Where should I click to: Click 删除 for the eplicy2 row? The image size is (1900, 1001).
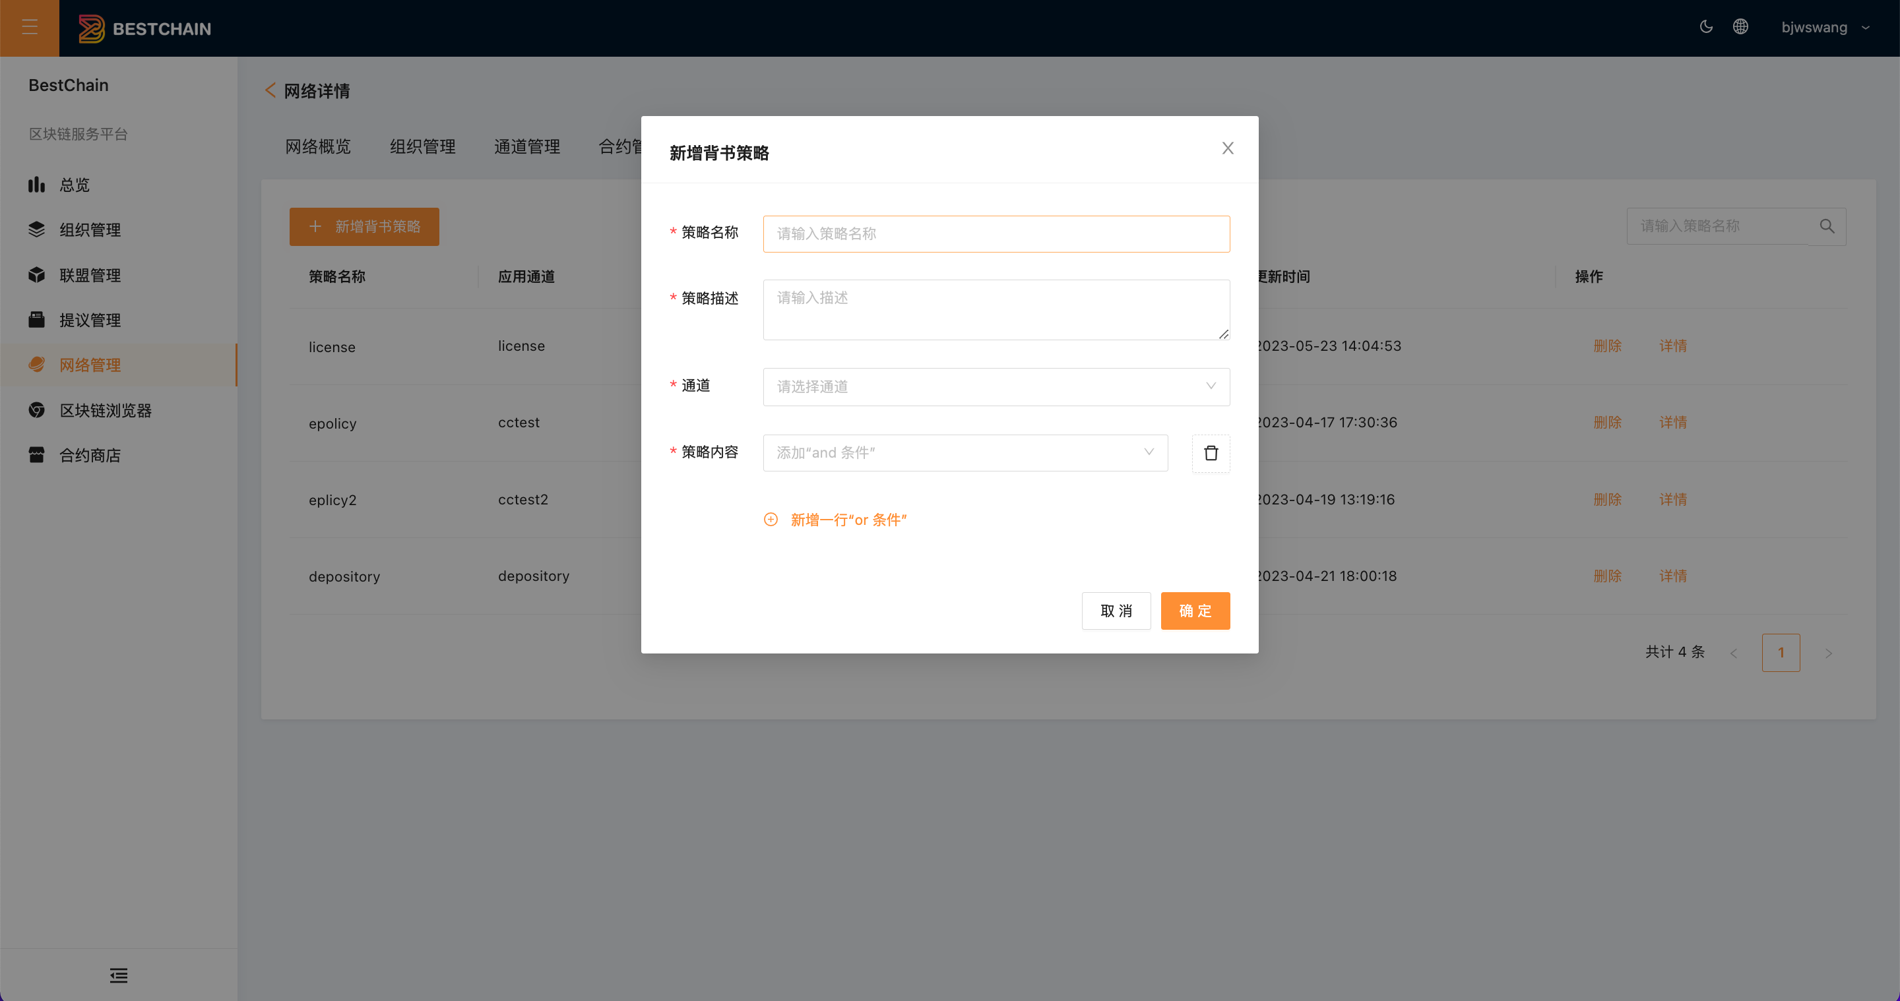pyautogui.click(x=1607, y=499)
